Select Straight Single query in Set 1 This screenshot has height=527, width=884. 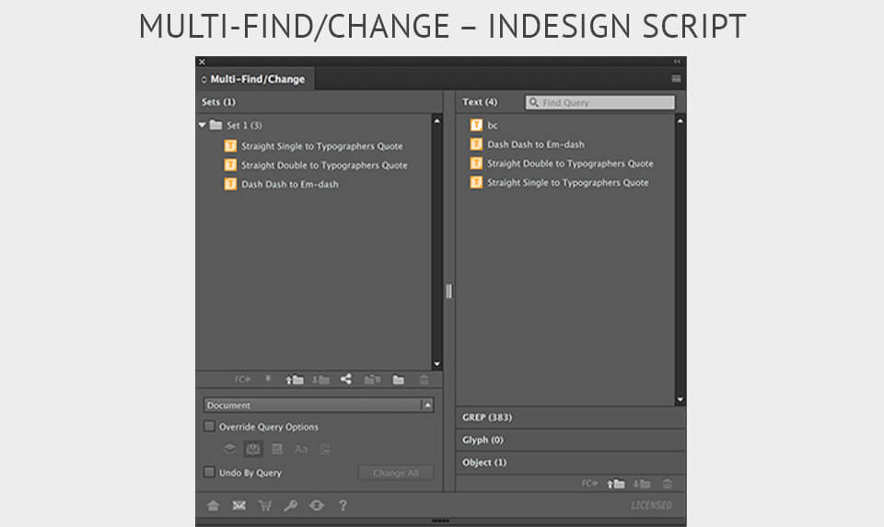[x=315, y=146]
